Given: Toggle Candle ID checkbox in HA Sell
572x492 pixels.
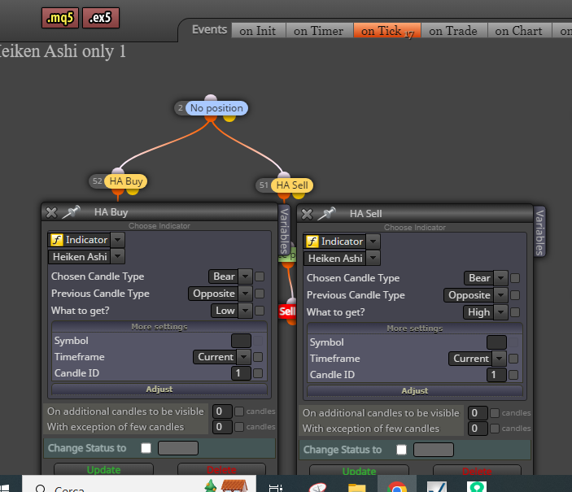Looking at the screenshot, I should 513,375.
